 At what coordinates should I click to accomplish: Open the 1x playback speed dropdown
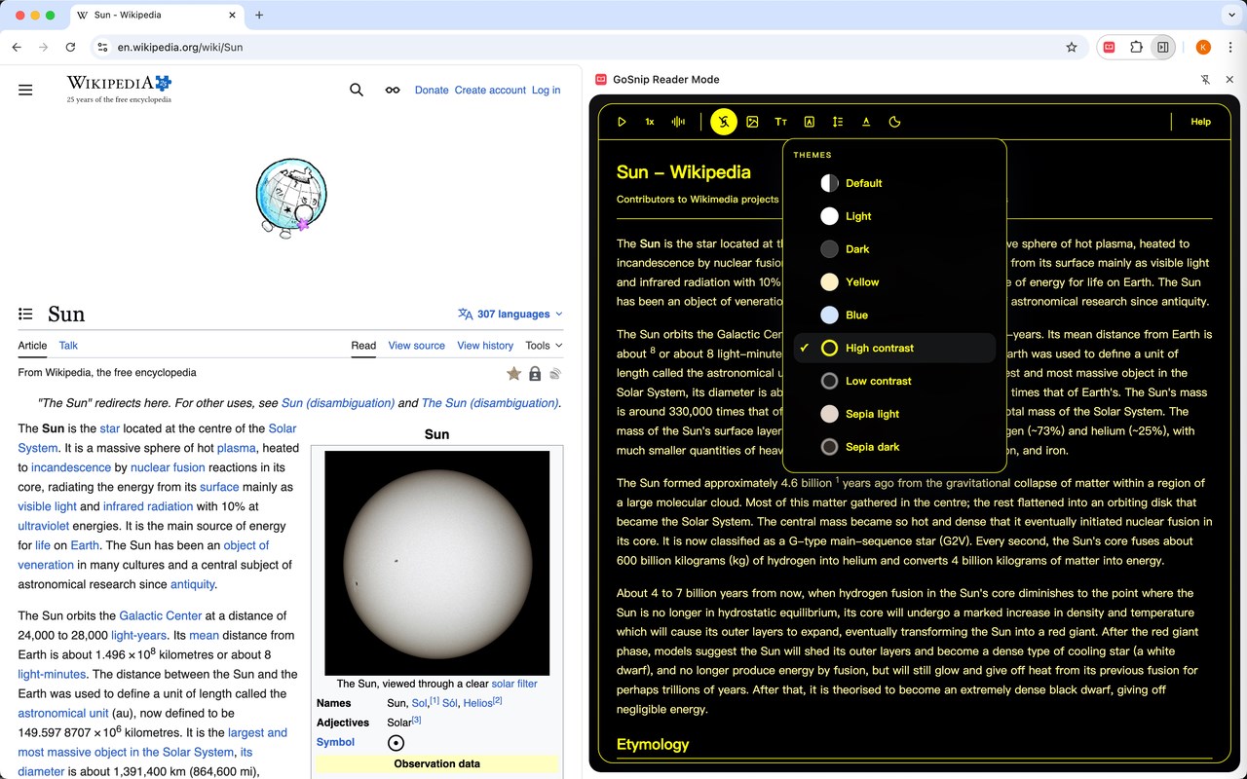click(650, 122)
